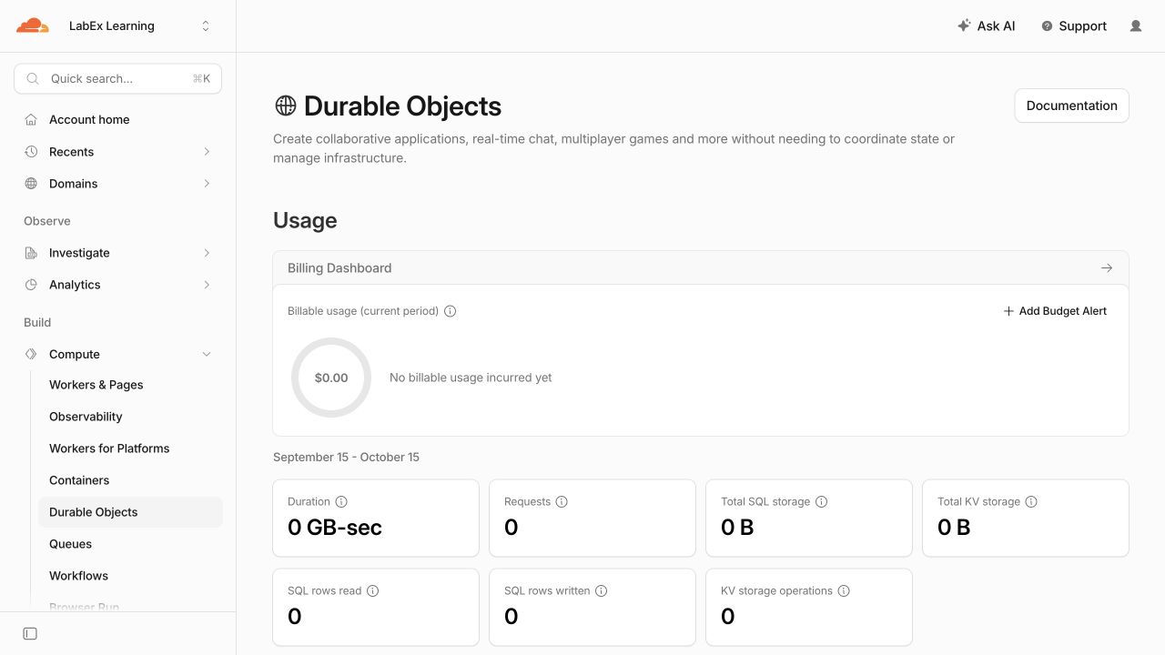The width and height of the screenshot is (1165, 655).
Task: Click 'No billable usage incurred yet' text
Action: (x=471, y=378)
